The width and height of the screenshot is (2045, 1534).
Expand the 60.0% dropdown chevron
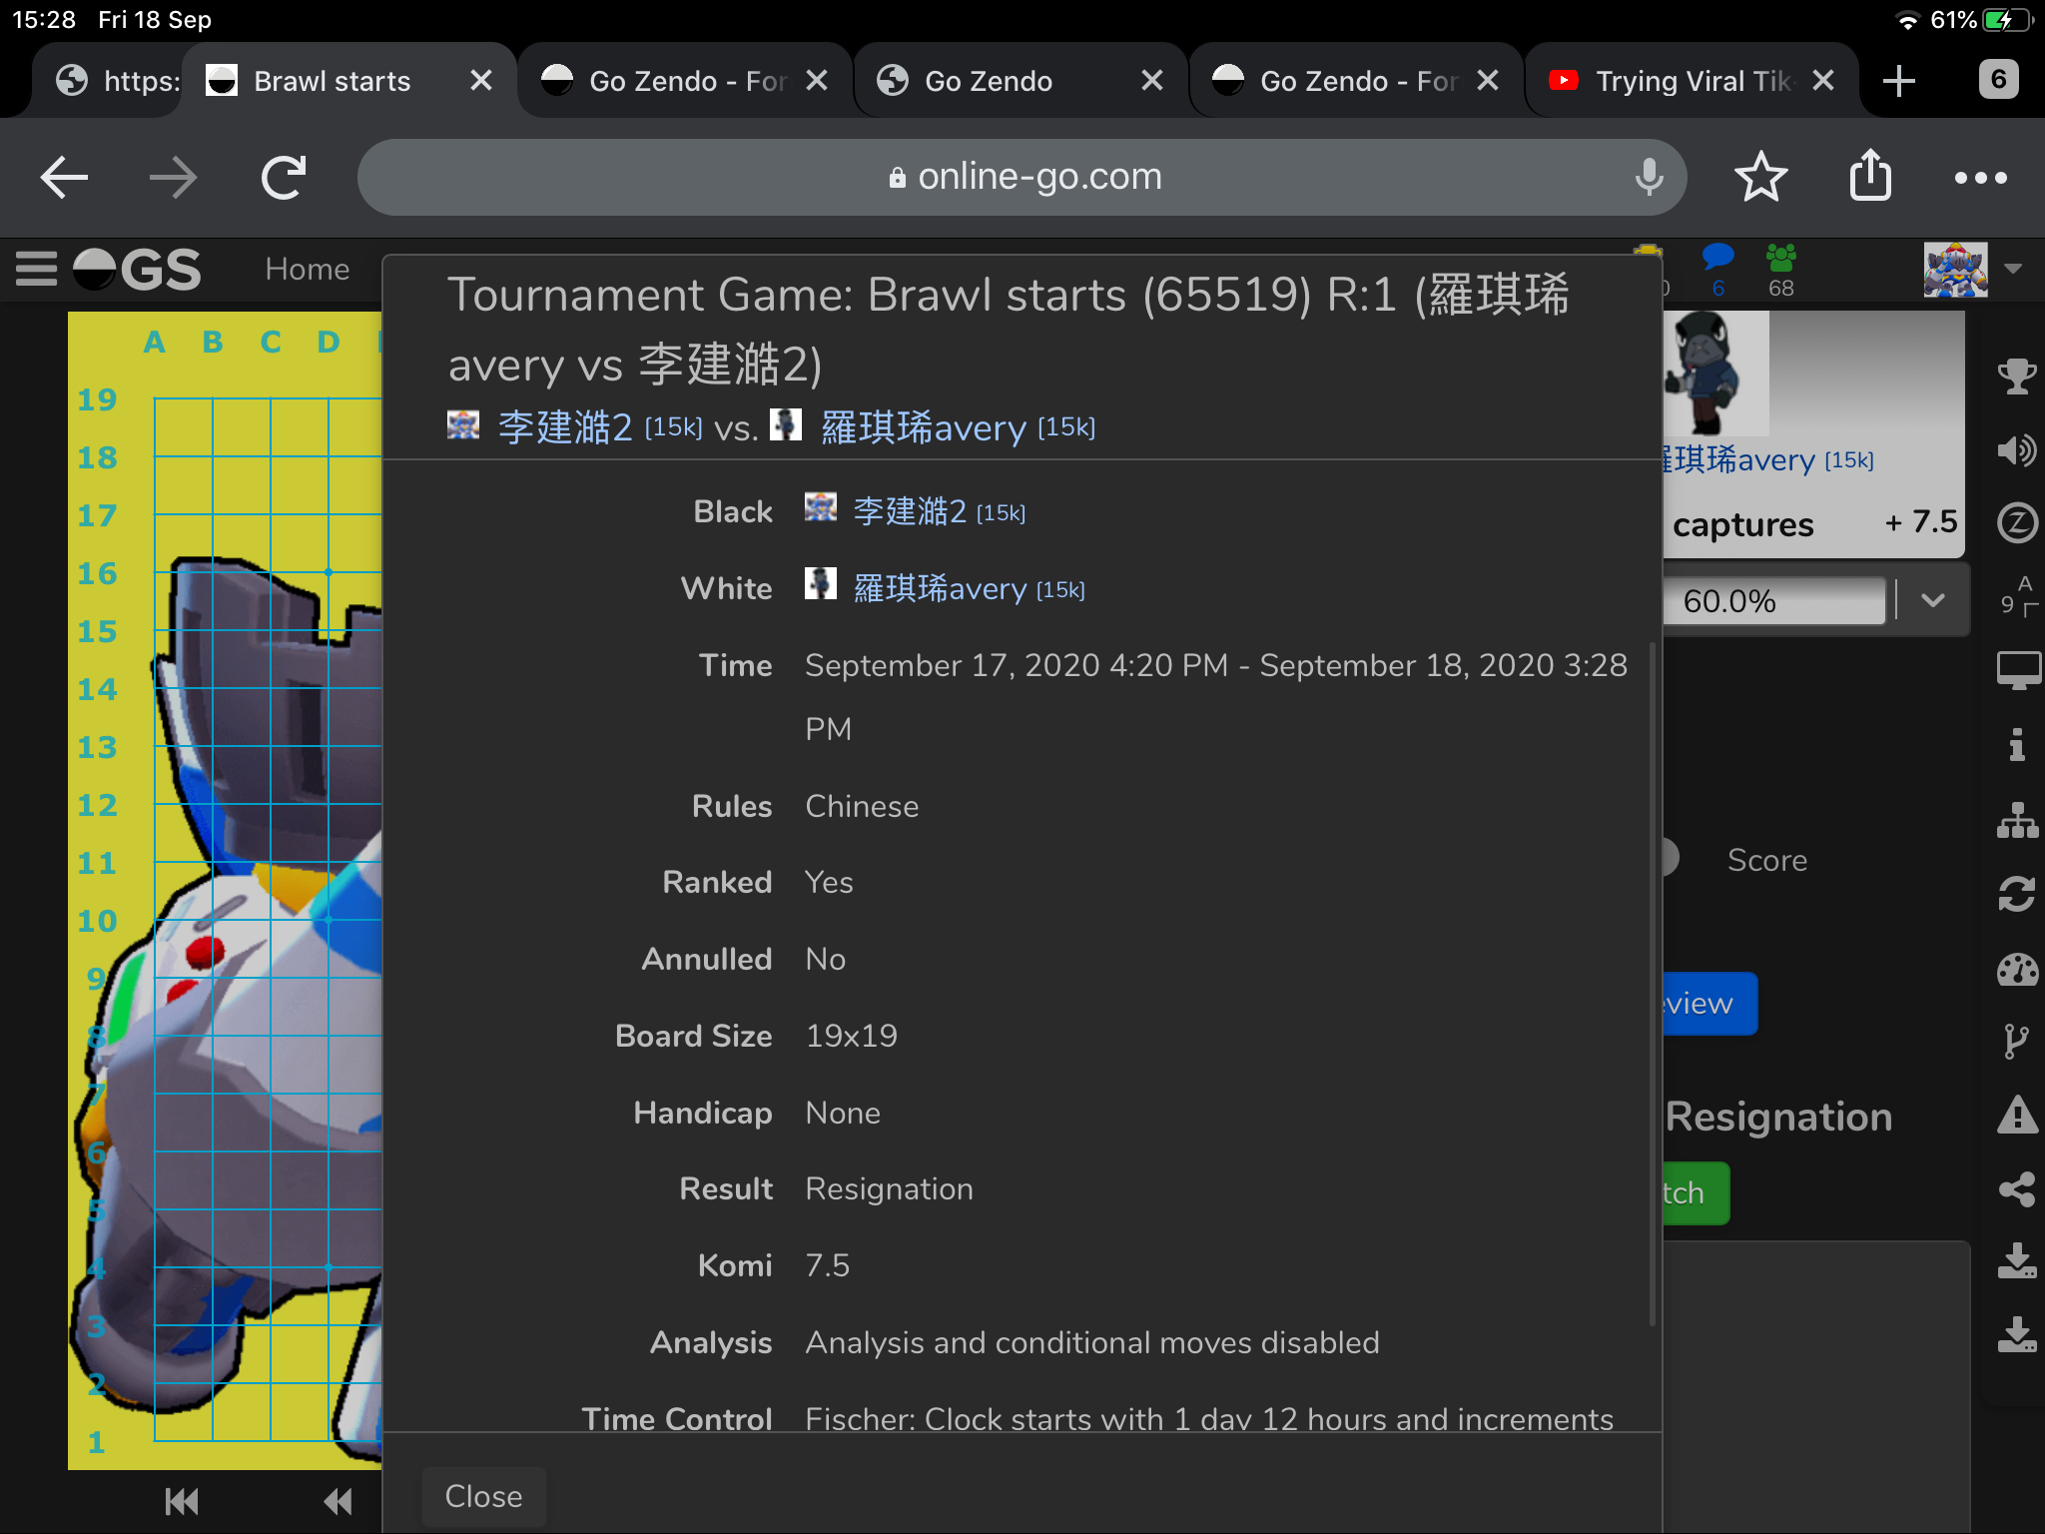click(1932, 600)
